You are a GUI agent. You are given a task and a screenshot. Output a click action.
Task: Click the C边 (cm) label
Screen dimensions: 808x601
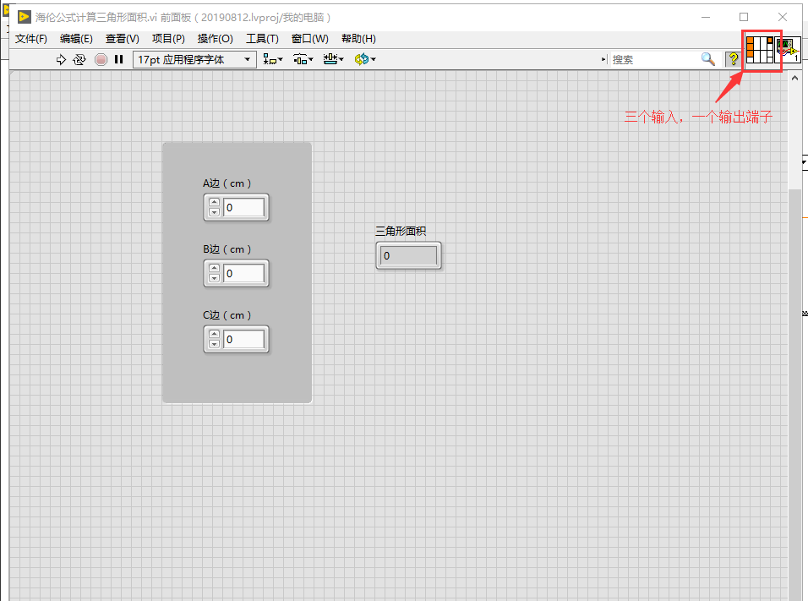point(227,315)
